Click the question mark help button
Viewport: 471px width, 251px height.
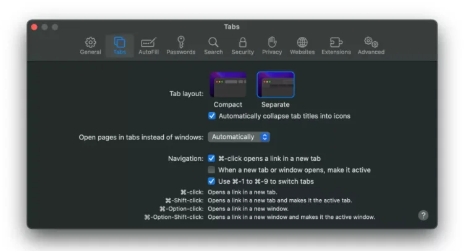coord(423,215)
